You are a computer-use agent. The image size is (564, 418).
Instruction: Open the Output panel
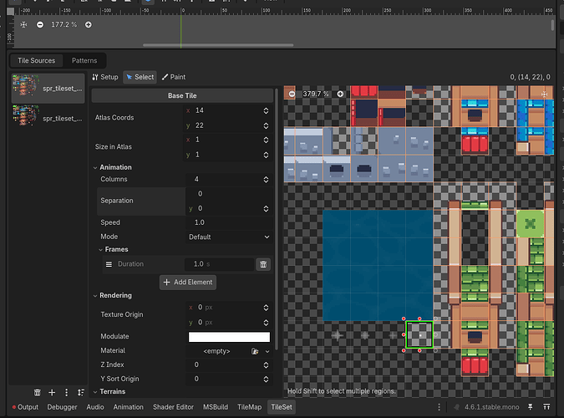click(x=25, y=407)
